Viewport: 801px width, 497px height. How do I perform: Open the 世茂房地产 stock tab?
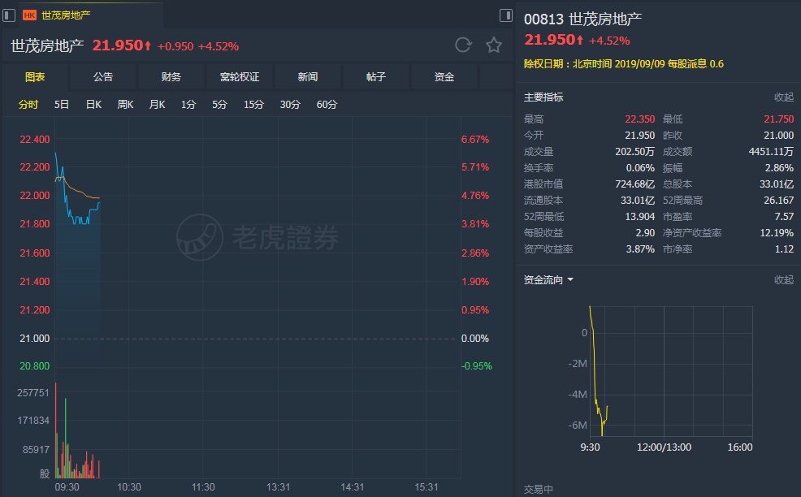click(65, 15)
